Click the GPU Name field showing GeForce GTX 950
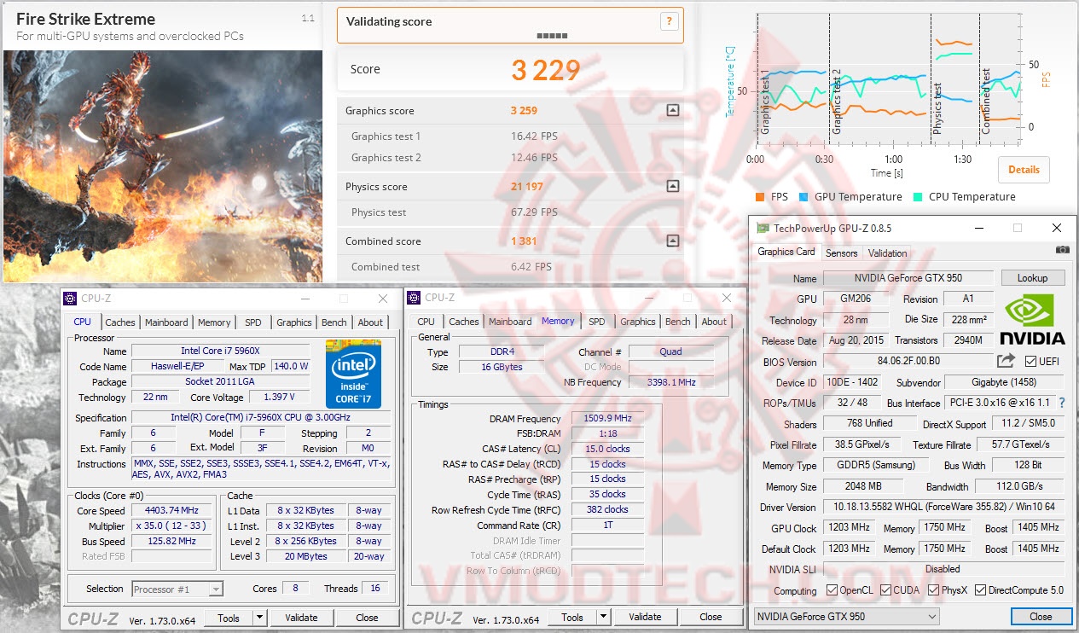1079x633 pixels. pos(908,278)
